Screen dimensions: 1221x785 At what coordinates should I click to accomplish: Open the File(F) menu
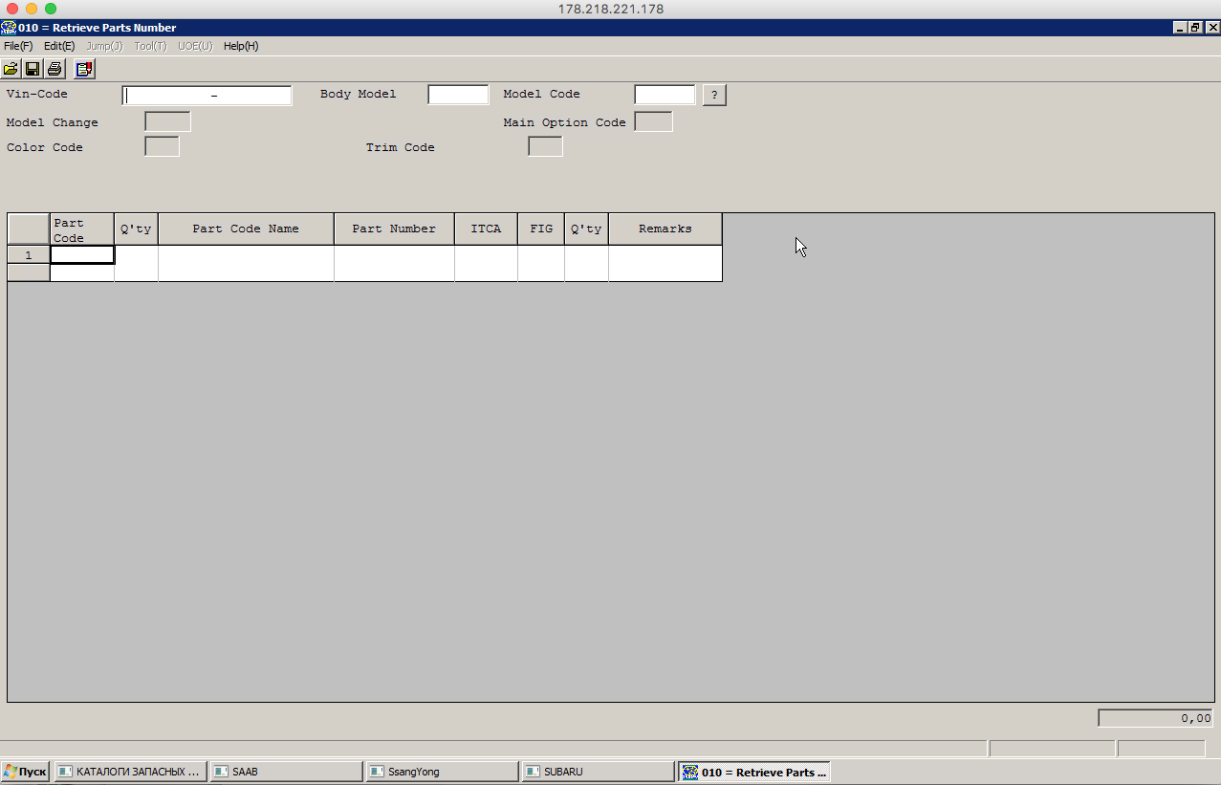point(18,46)
